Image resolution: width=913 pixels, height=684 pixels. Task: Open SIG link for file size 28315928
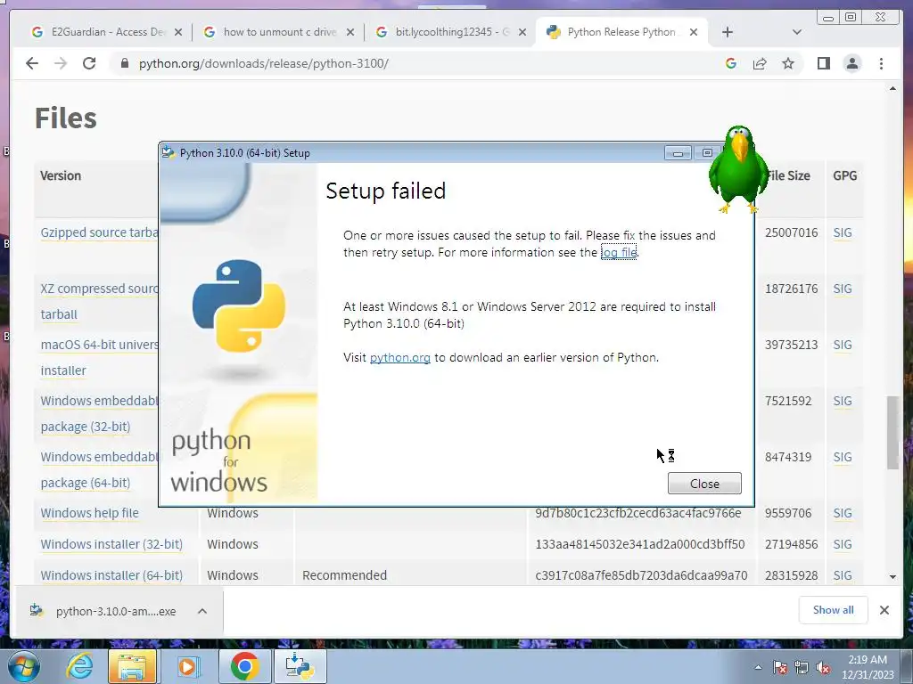(x=843, y=575)
